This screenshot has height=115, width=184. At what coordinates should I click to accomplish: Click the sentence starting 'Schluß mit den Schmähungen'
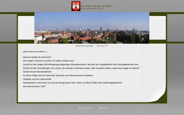81,68
